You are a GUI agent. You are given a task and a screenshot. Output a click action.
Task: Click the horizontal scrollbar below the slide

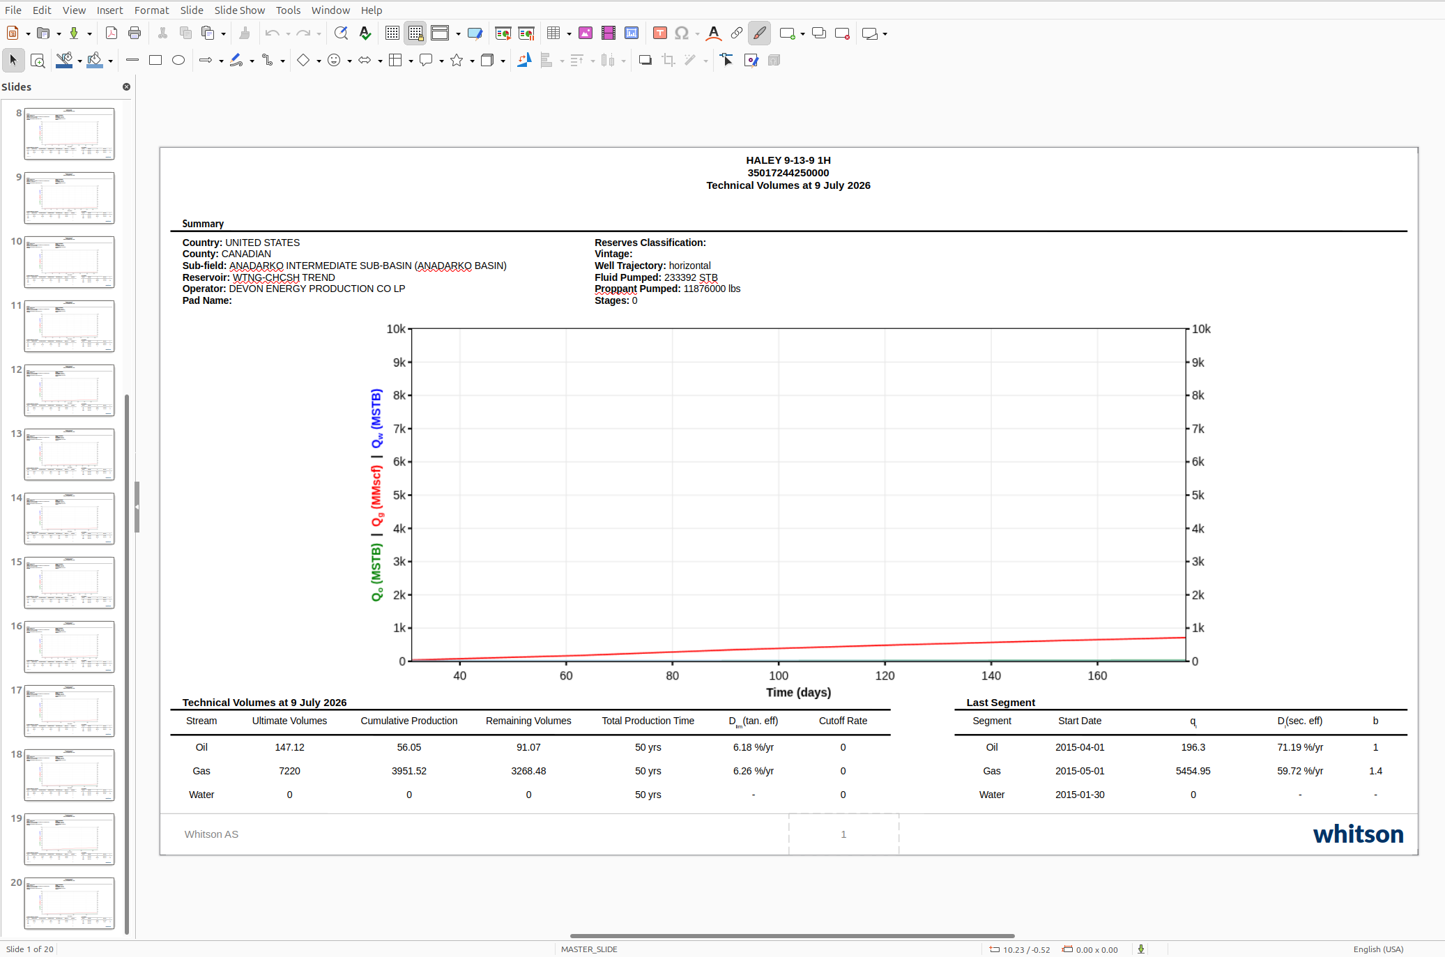pyautogui.click(x=792, y=936)
